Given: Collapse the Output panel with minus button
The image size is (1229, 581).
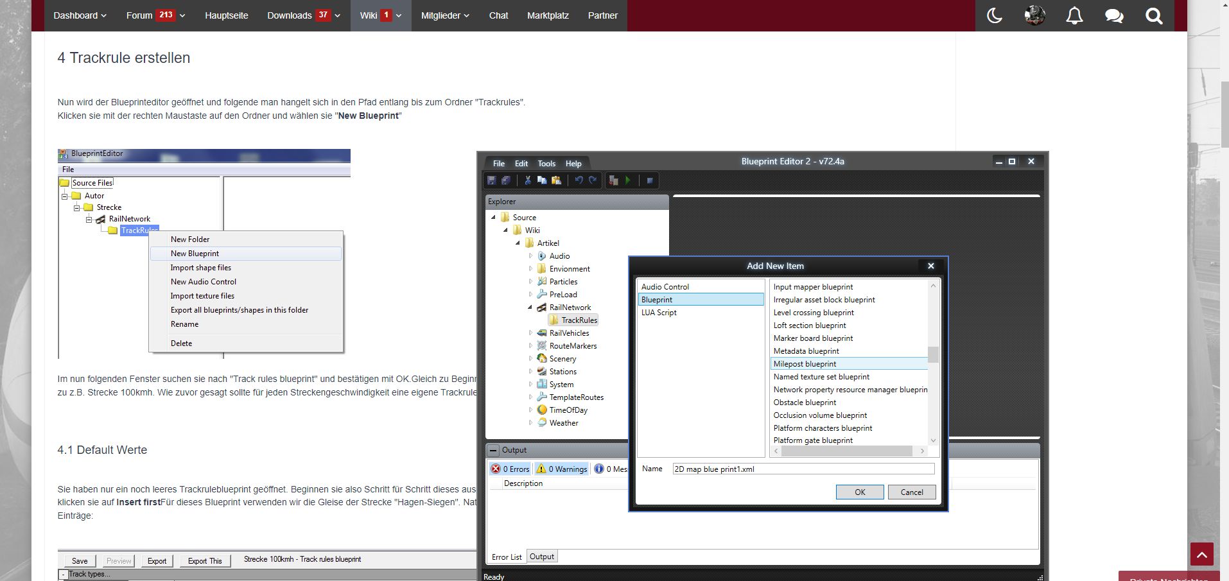Looking at the screenshot, I should [493, 450].
